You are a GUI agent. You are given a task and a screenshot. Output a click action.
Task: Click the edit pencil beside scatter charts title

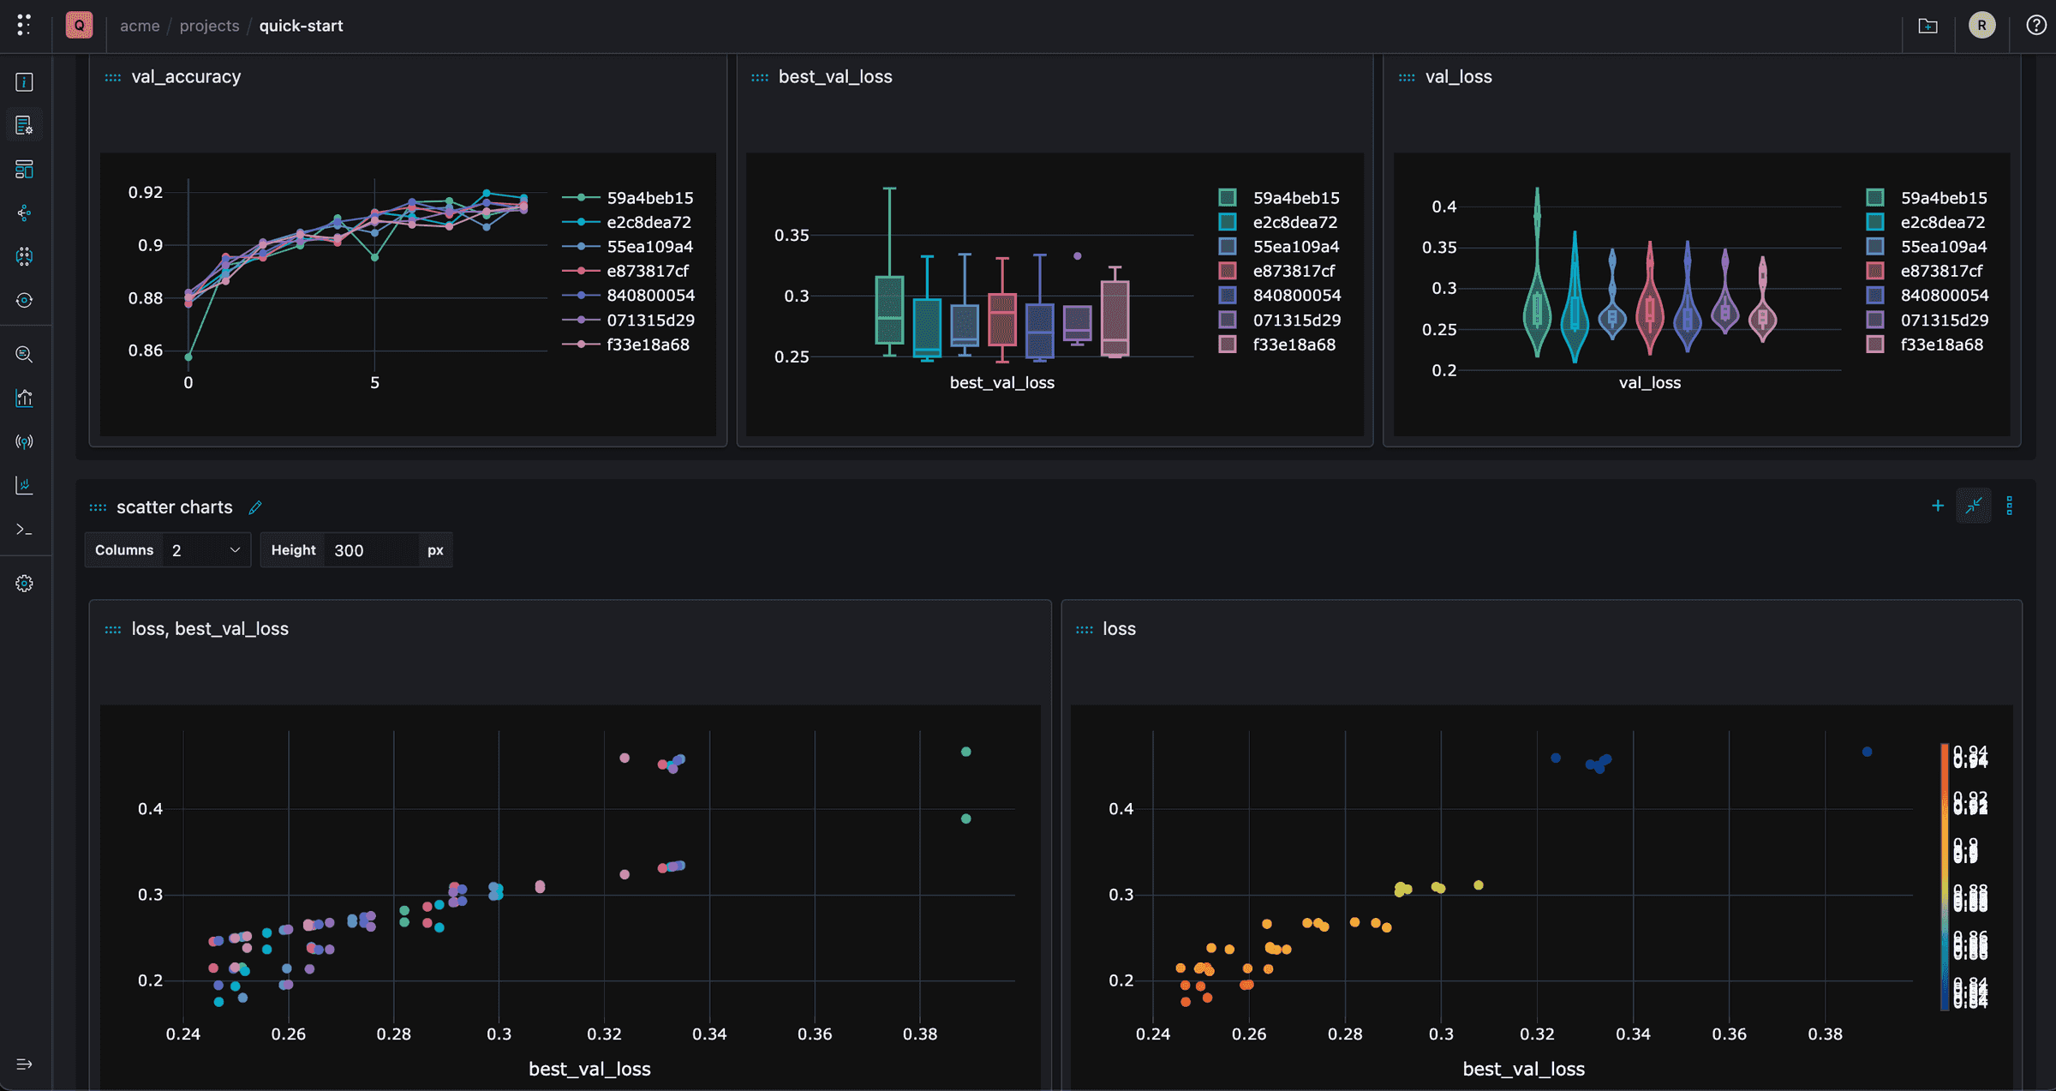point(254,507)
